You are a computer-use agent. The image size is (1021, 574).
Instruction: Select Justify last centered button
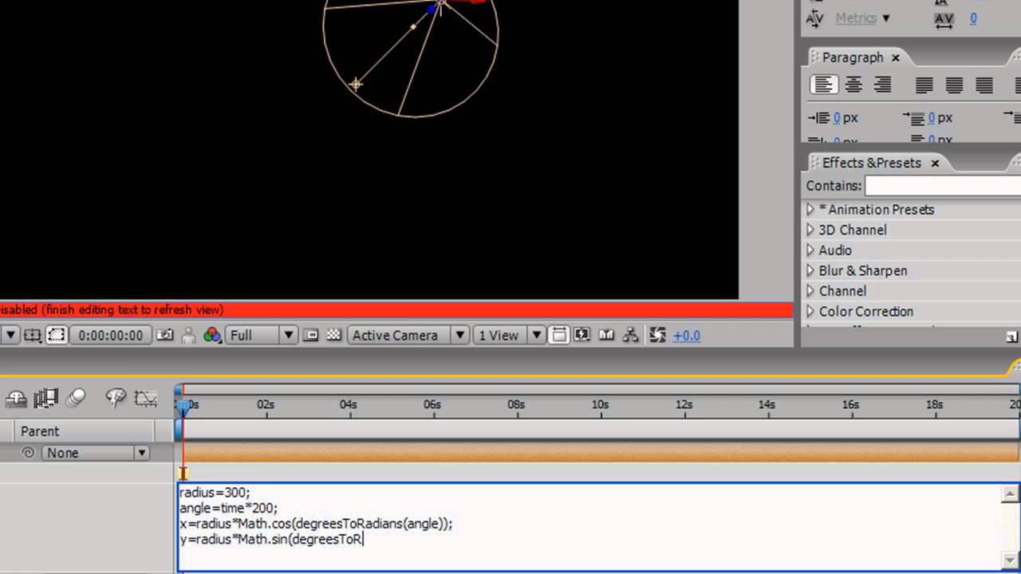[954, 85]
